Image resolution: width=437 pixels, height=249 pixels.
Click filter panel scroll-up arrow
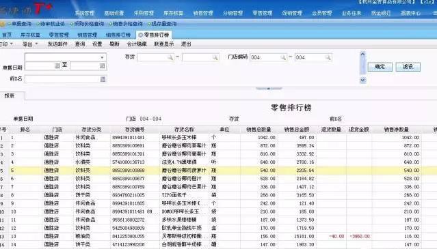click(362, 54)
